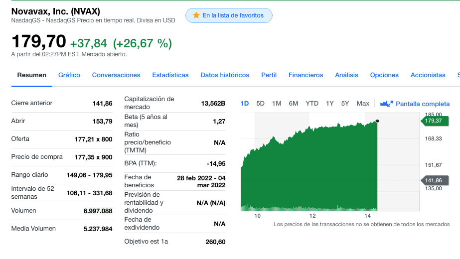Viewport: 460px width, 259px height.
Task: Click the gray 141,86 previous close marker
Action: tap(435, 180)
